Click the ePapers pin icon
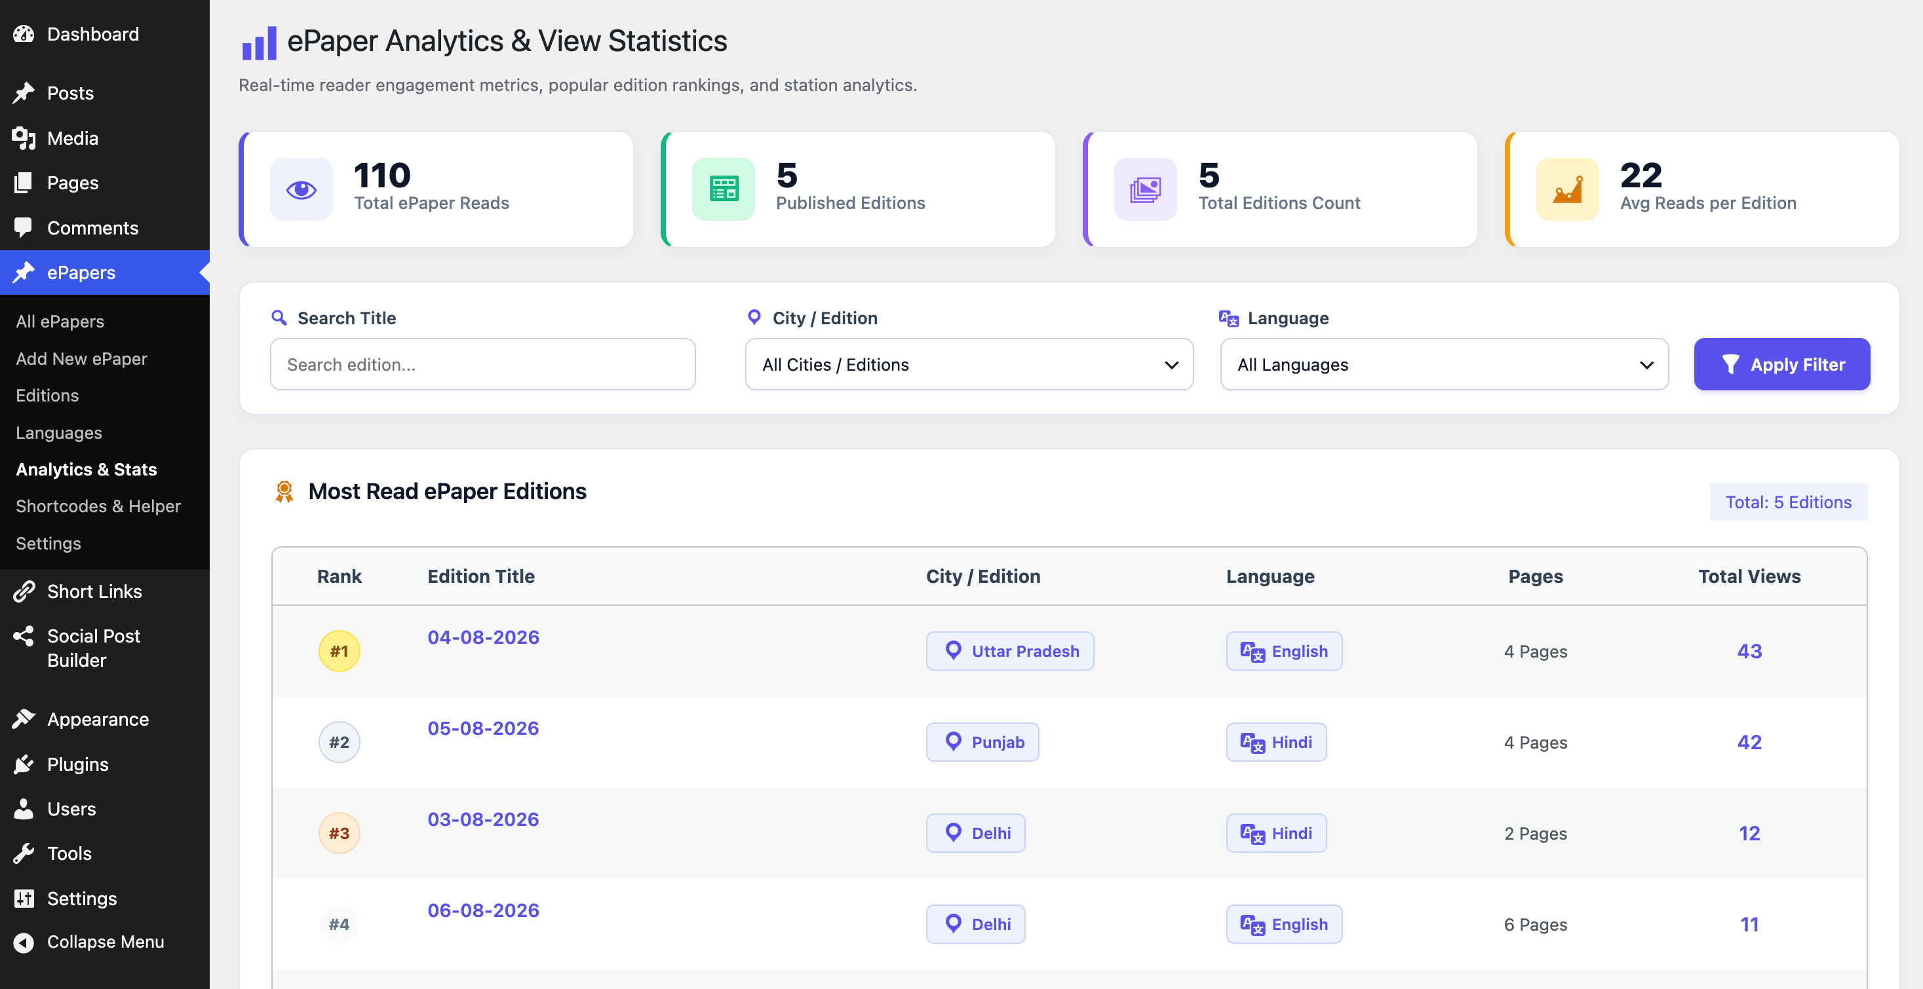Viewport: 1923px width, 989px height. point(24,272)
